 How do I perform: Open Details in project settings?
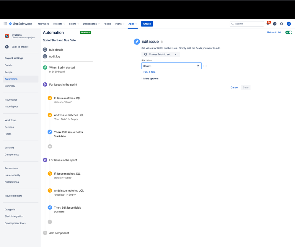click(x=9, y=66)
